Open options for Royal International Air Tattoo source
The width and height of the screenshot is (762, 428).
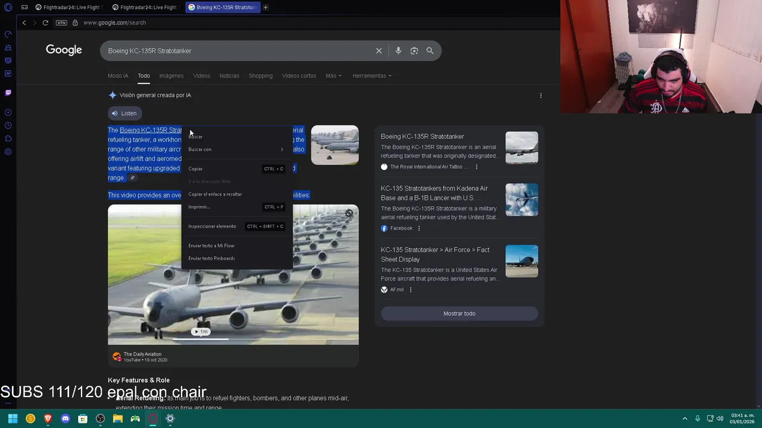[x=476, y=167]
